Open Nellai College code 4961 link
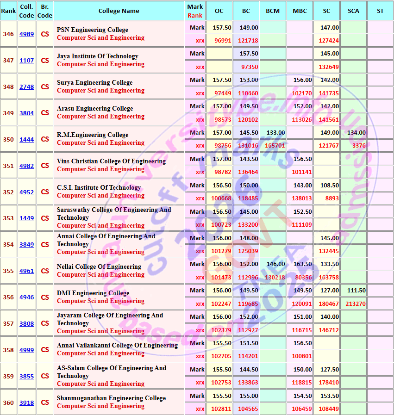Image resolution: width=394 pixels, height=415 pixels. pyautogui.click(x=26, y=271)
